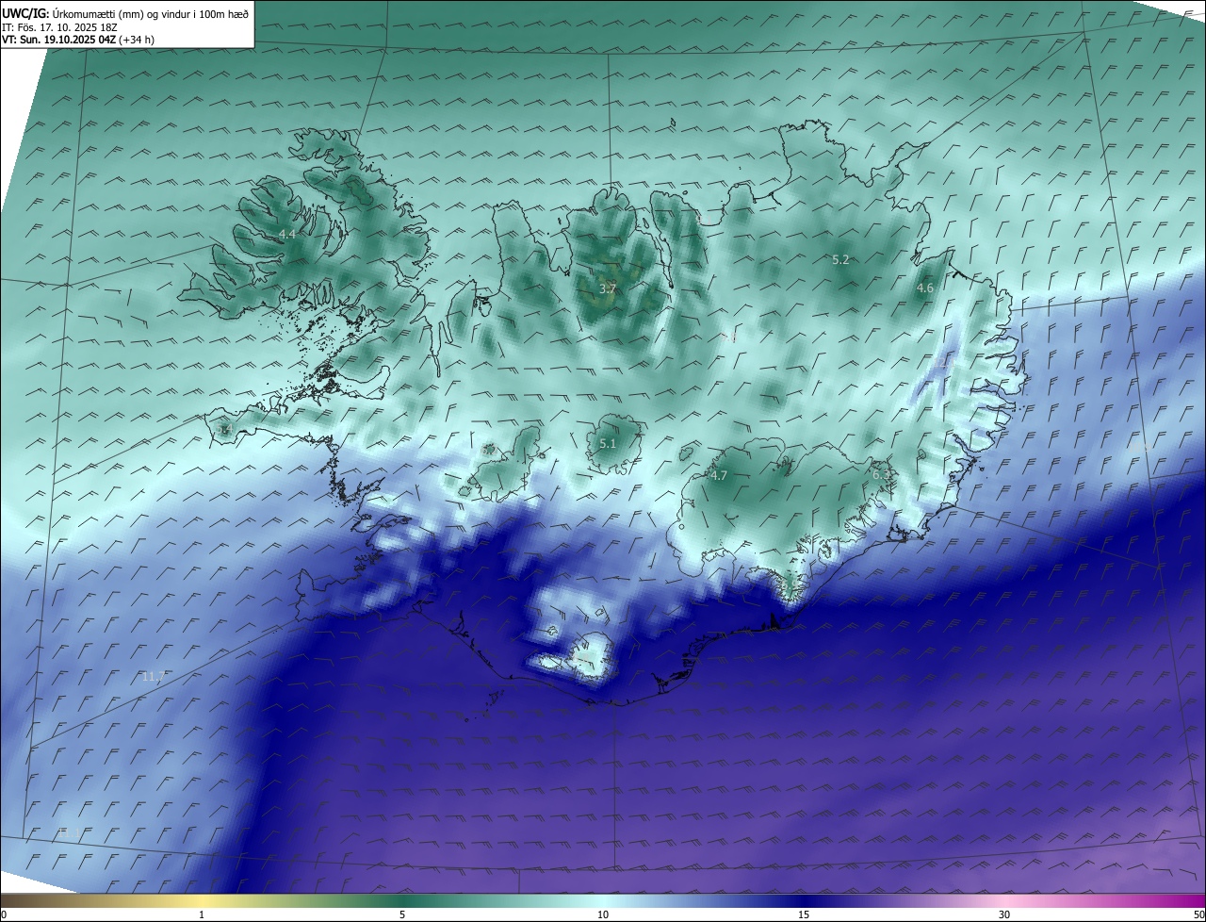Click the color scale label 1
Viewport: 1206px width, 922px height.
point(202,914)
